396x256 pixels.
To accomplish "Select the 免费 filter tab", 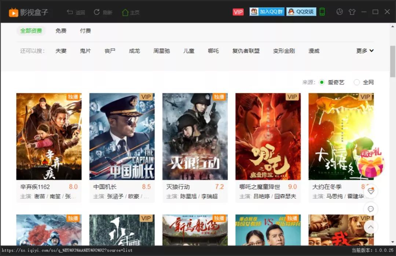I will click(x=61, y=31).
